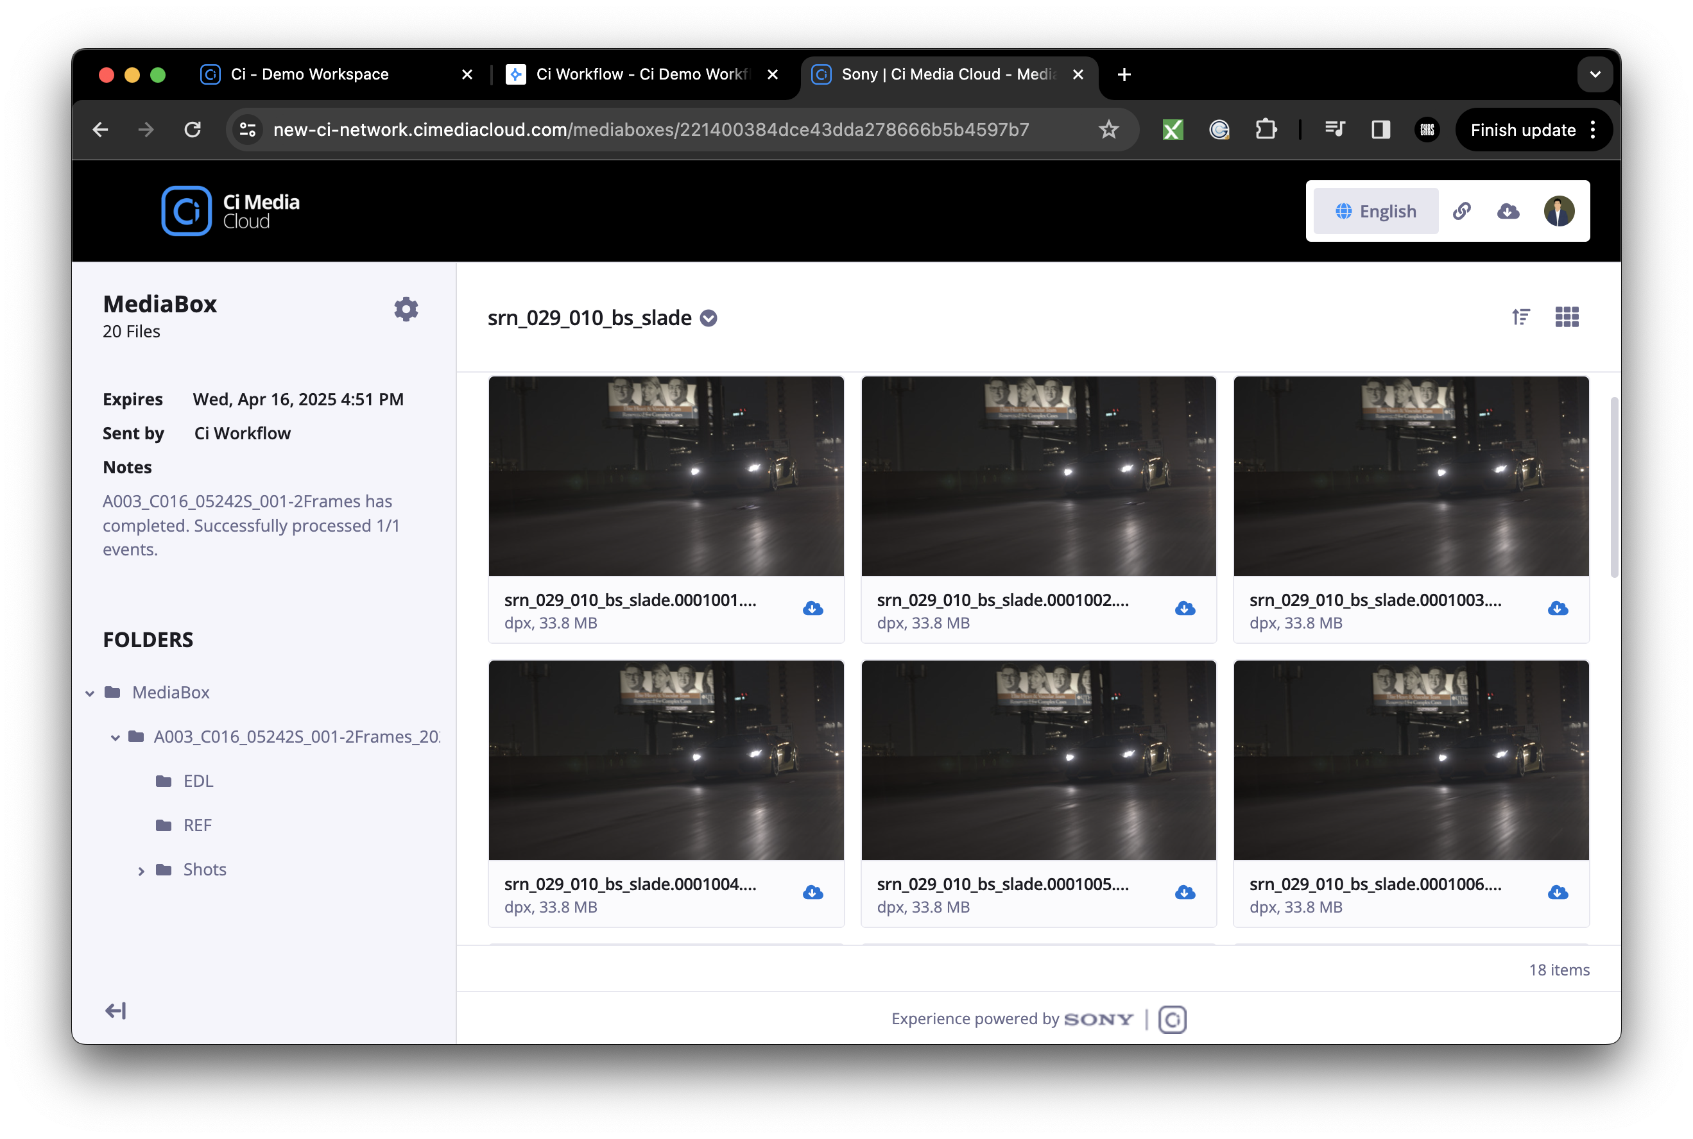This screenshot has height=1139, width=1693.
Task: Click the browser back arrow
Action: pyautogui.click(x=100, y=130)
